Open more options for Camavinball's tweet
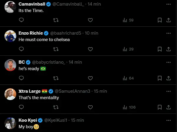This screenshot has width=177, height=132. coord(168,4)
